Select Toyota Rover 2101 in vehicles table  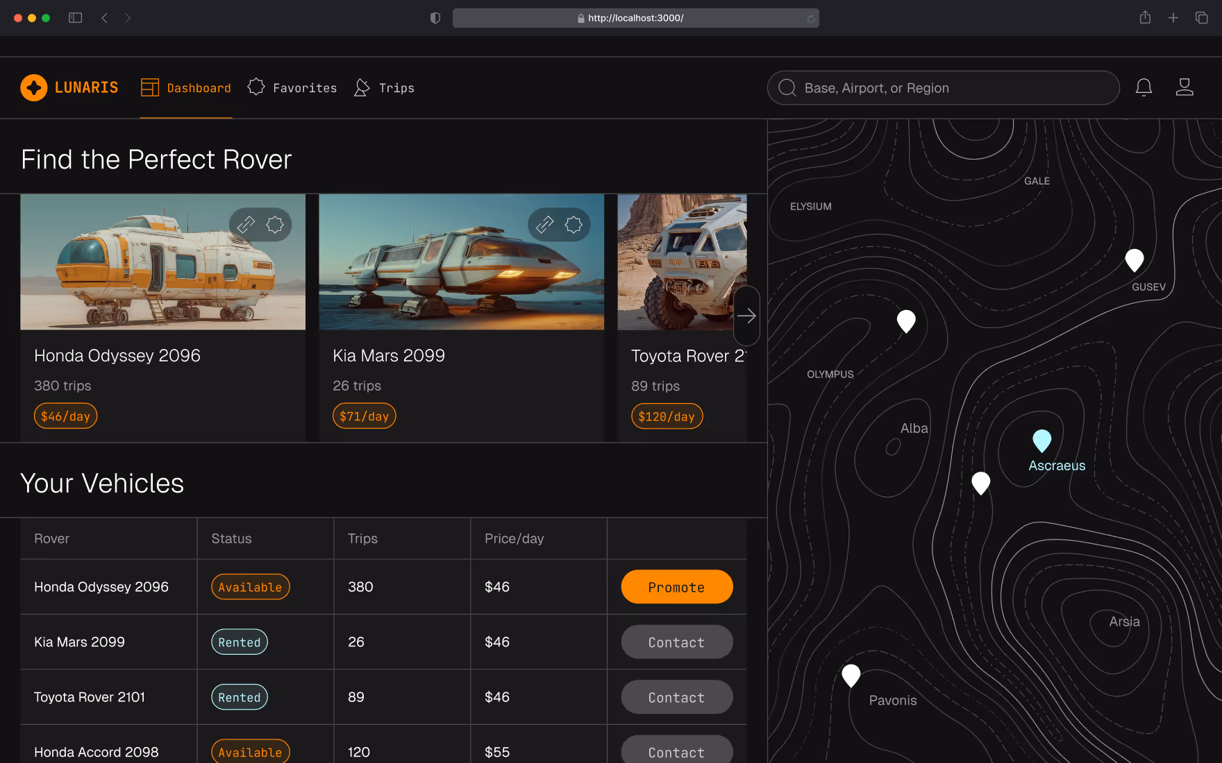90,696
